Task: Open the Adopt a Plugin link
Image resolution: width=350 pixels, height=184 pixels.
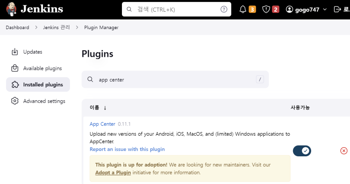Action: point(113,173)
